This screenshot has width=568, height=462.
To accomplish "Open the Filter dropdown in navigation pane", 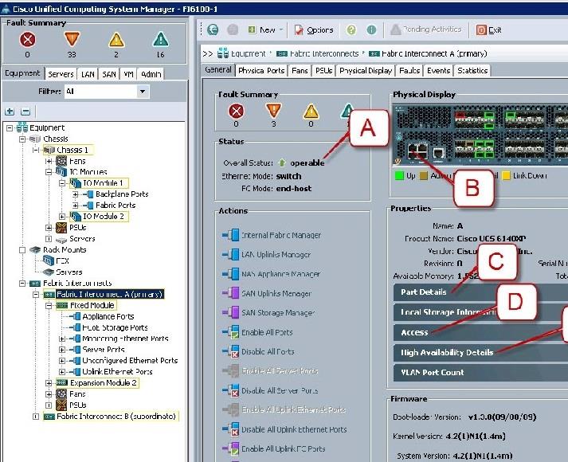I will 143,92.
